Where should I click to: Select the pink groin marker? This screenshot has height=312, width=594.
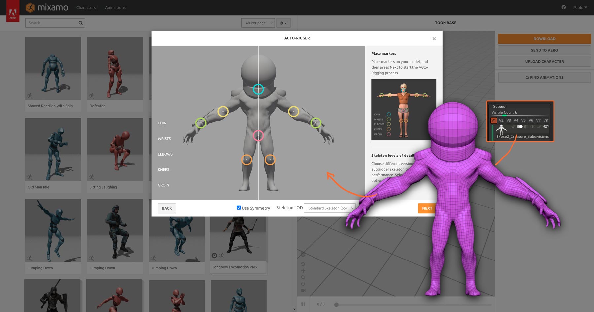click(258, 136)
